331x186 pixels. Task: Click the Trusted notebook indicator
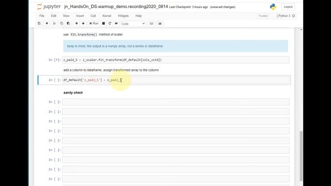[263, 16]
